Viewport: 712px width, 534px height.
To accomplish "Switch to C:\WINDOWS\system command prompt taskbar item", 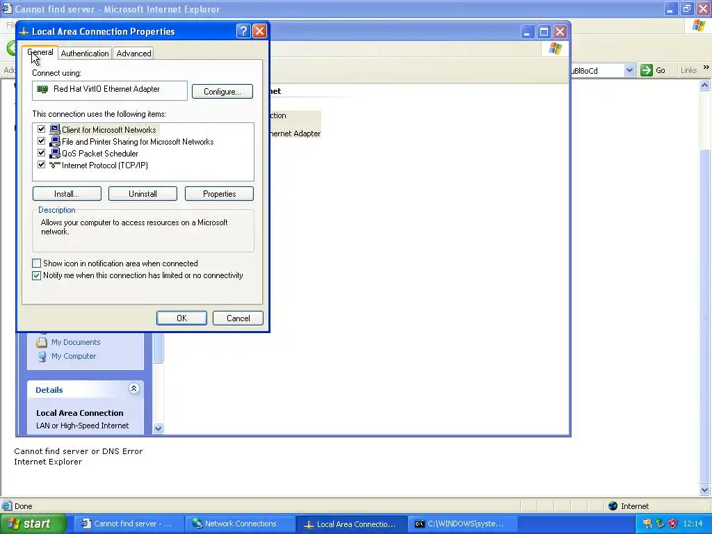I will click(x=462, y=524).
